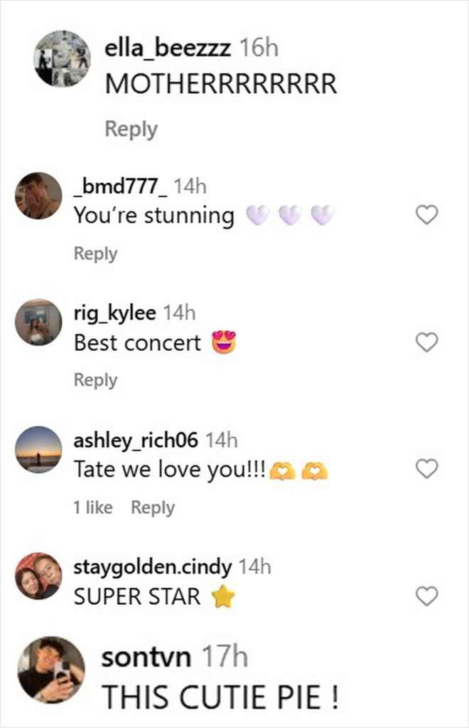
Task: Open the staygolden.cindy username link
Action: pos(152,567)
